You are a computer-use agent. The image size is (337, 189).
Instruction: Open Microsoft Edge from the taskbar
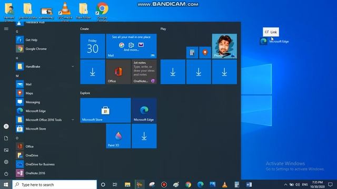coord(201,184)
